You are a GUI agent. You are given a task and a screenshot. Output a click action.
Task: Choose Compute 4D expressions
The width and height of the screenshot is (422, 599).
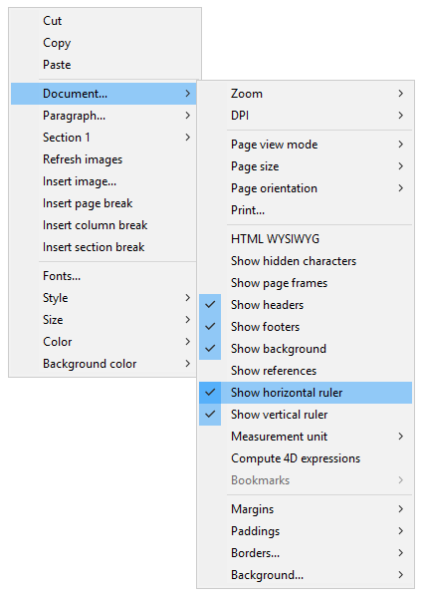click(x=306, y=458)
